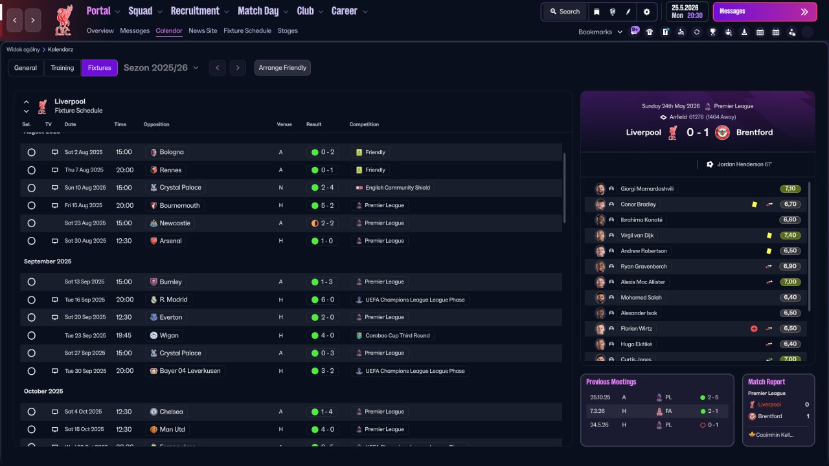Click the goal ball icon by Jordan Henderson
Image resolution: width=829 pixels, height=466 pixels.
coord(710,164)
